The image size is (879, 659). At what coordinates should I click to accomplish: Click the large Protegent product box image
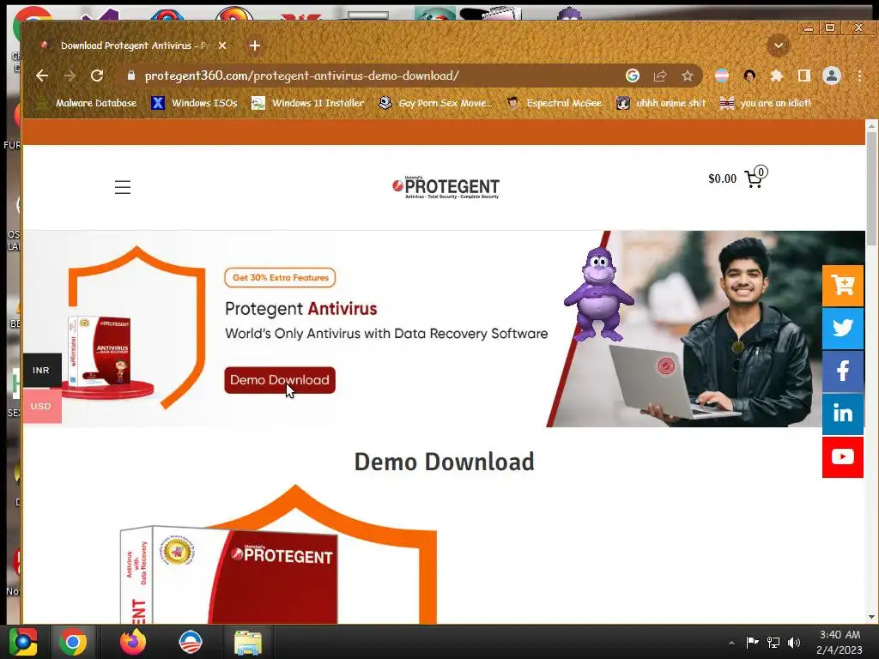[230, 574]
